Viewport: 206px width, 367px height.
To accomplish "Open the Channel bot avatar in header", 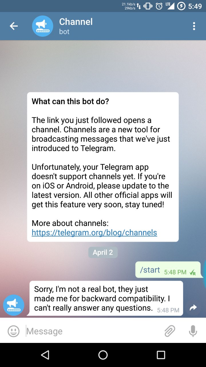I will coord(43,26).
